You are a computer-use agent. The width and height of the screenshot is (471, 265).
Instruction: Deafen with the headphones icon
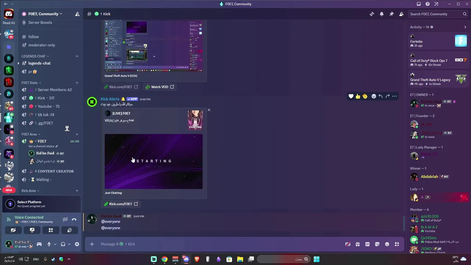[x=63, y=244]
